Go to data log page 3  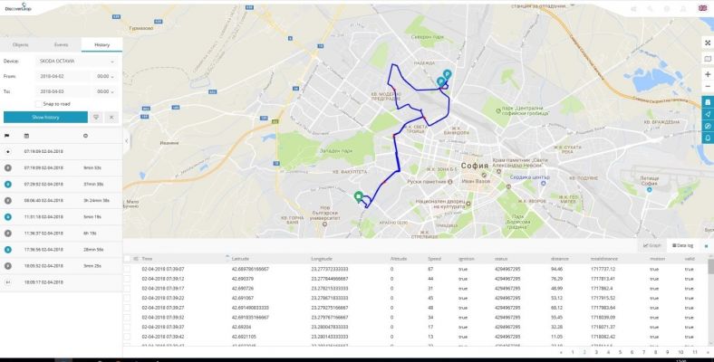pyautogui.click(x=596, y=352)
